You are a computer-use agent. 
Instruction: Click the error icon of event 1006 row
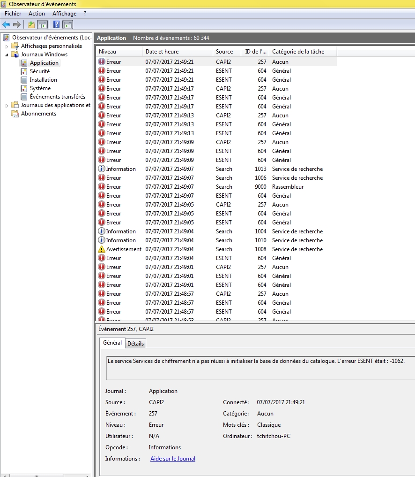click(x=101, y=178)
